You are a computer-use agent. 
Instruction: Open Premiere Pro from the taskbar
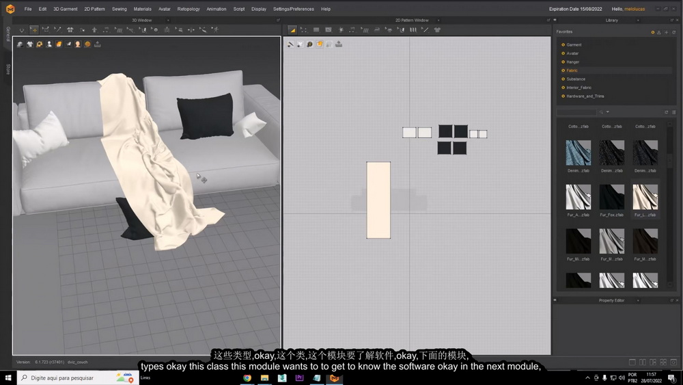(299, 377)
